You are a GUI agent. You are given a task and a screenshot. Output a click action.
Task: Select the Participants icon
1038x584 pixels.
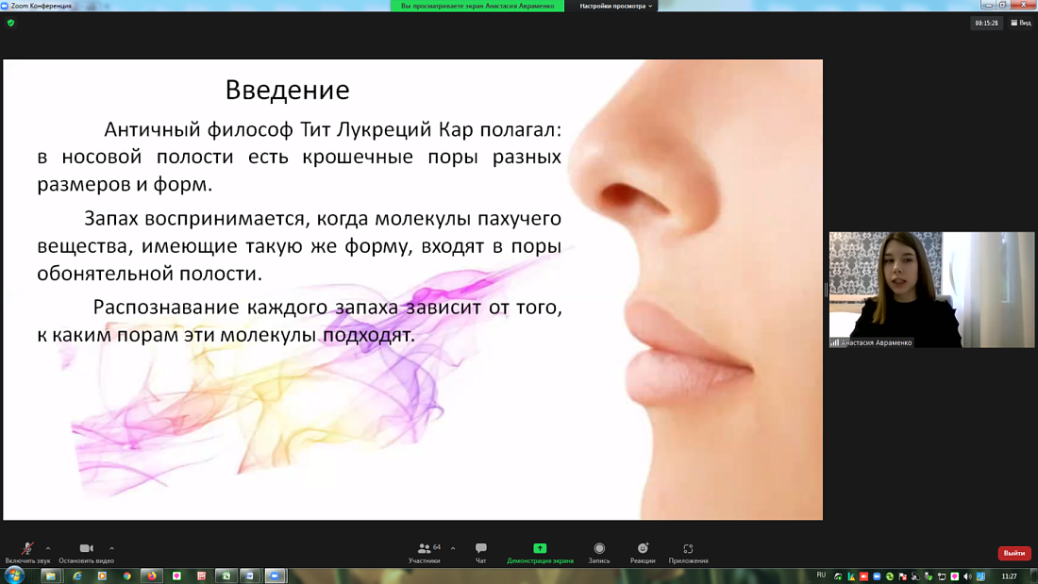423,550
